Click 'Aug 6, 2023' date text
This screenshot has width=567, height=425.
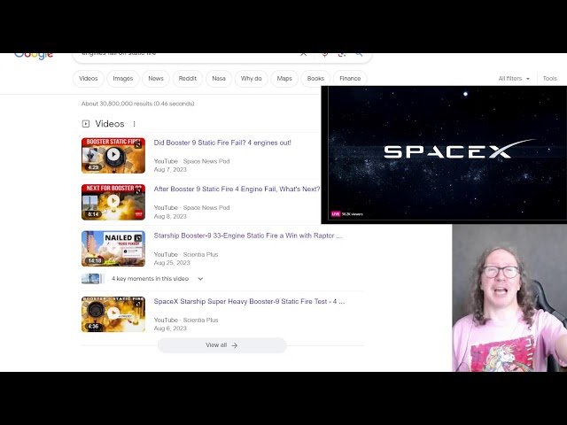point(170,328)
